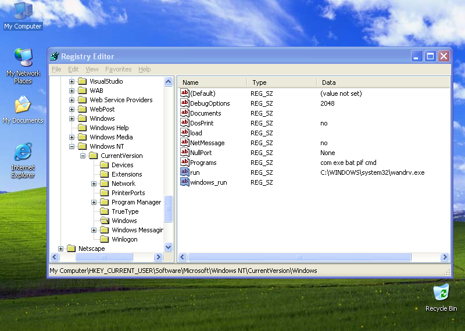Expand the Web Service Providers key
The width and height of the screenshot is (465, 331).
click(71, 100)
